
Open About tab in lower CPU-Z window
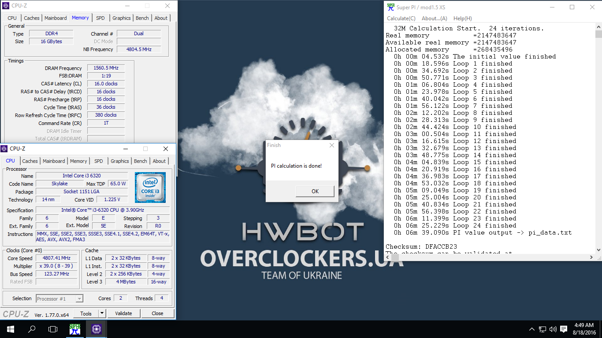click(159, 161)
